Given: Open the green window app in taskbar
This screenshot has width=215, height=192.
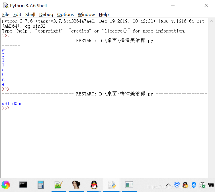Looking at the screenshot, I should pyautogui.click(x=129, y=185).
